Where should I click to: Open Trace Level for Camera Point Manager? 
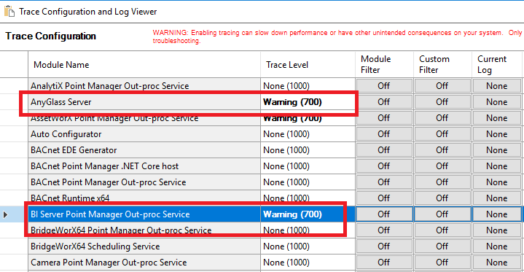308,263
